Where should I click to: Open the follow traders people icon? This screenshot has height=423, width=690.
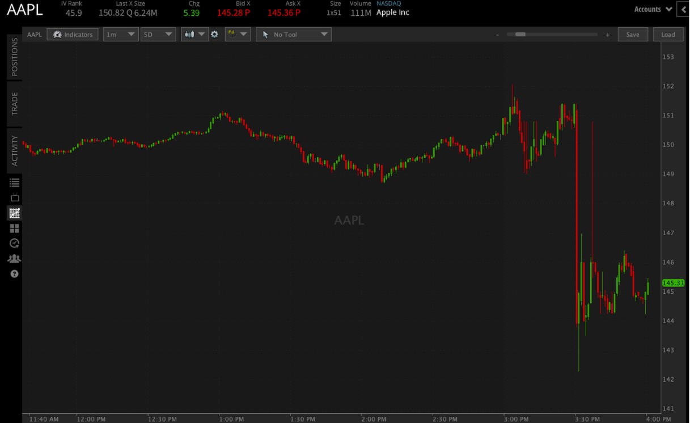click(x=14, y=259)
